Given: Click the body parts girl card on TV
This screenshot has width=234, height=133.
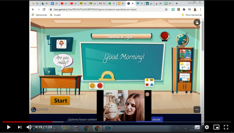Looking at the screenshot, I should [x=61, y=44].
